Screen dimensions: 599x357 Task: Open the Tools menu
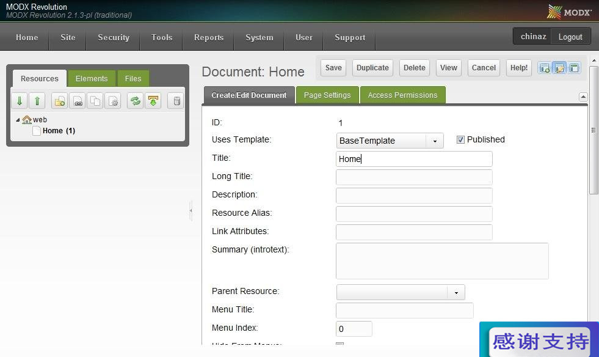(x=162, y=37)
